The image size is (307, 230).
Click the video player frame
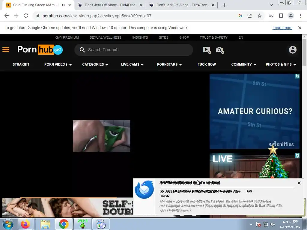[x=101, y=136]
